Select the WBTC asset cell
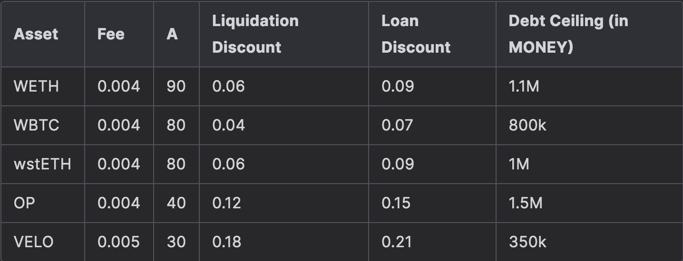The width and height of the screenshot is (683, 261). (x=36, y=125)
